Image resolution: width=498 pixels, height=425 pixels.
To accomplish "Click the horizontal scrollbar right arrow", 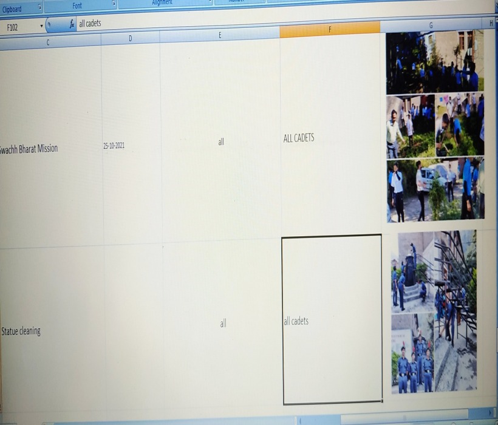I will (490, 413).
